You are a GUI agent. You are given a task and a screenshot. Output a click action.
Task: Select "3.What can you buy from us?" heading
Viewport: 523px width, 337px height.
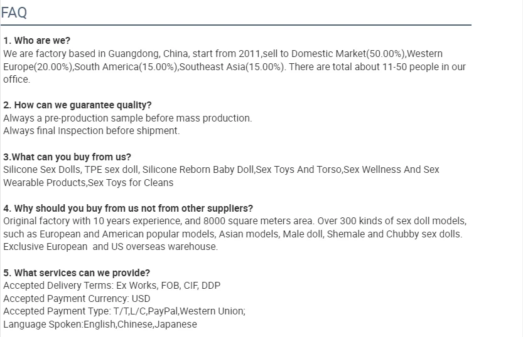(67, 157)
